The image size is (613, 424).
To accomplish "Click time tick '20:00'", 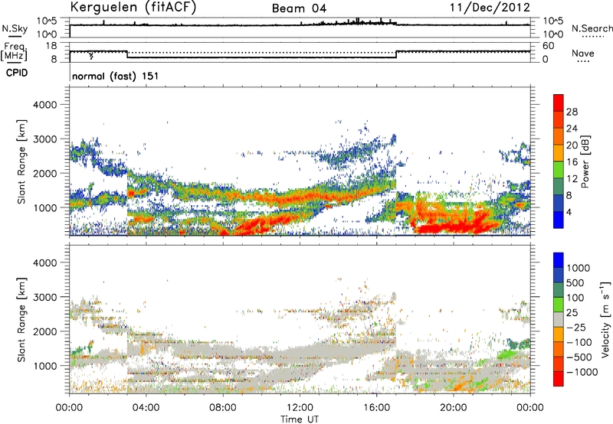I will (x=454, y=408).
